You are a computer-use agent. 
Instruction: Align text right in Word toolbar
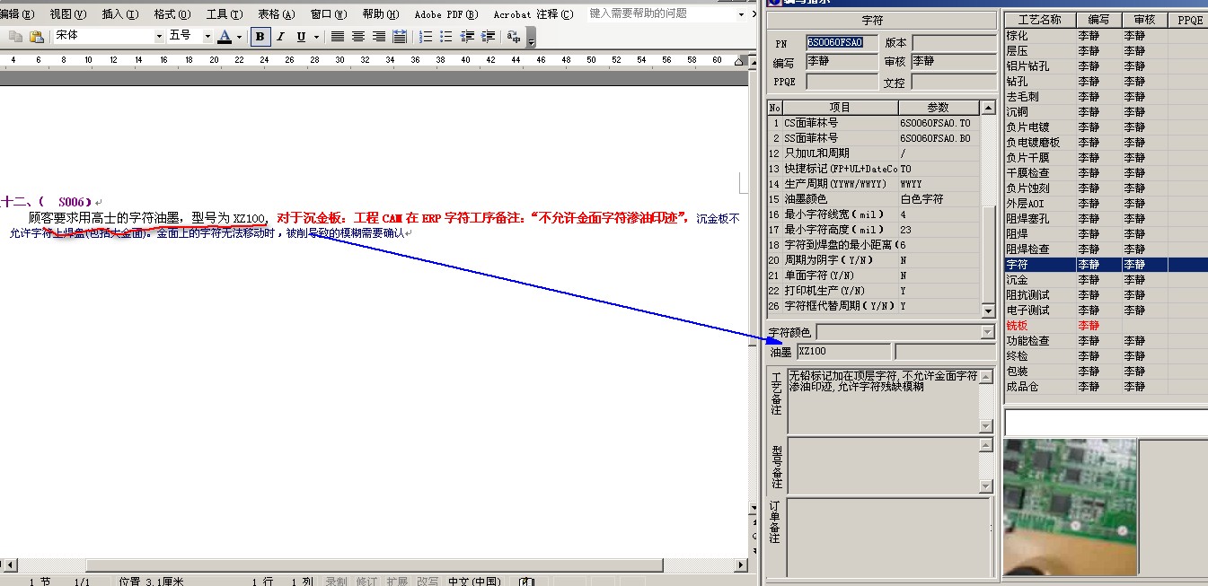[378, 37]
